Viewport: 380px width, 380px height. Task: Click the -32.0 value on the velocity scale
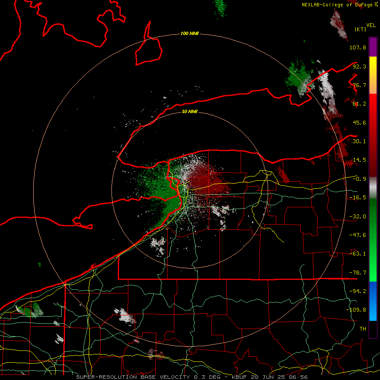pos(358,217)
